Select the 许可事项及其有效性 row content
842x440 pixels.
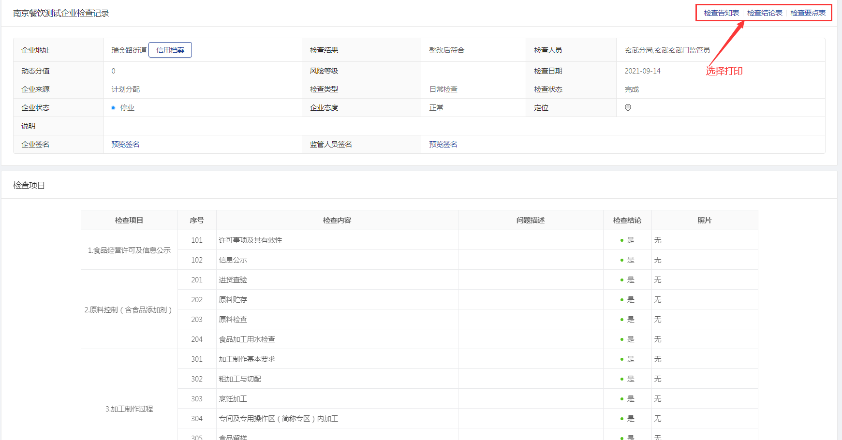[251, 240]
